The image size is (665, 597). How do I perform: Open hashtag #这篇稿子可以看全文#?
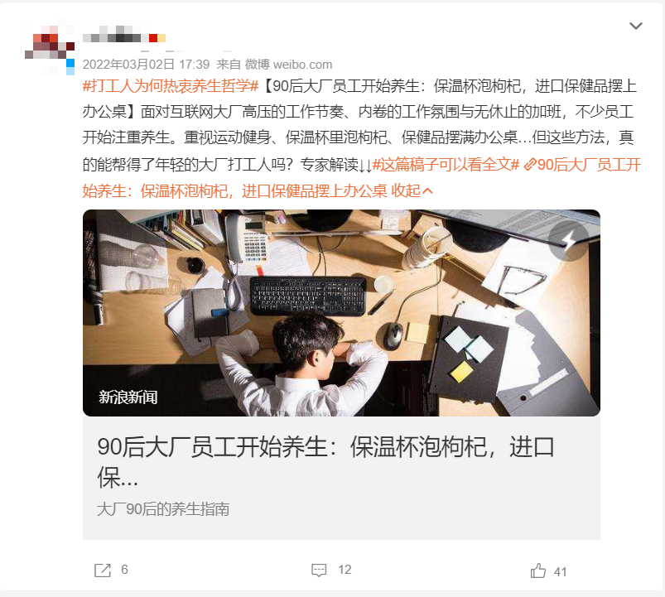(446, 165)
